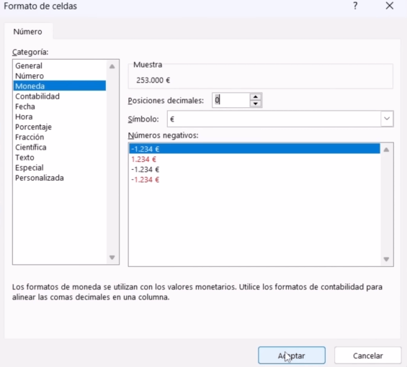Dismiss dialog with Cancelar button

[368, 355]
